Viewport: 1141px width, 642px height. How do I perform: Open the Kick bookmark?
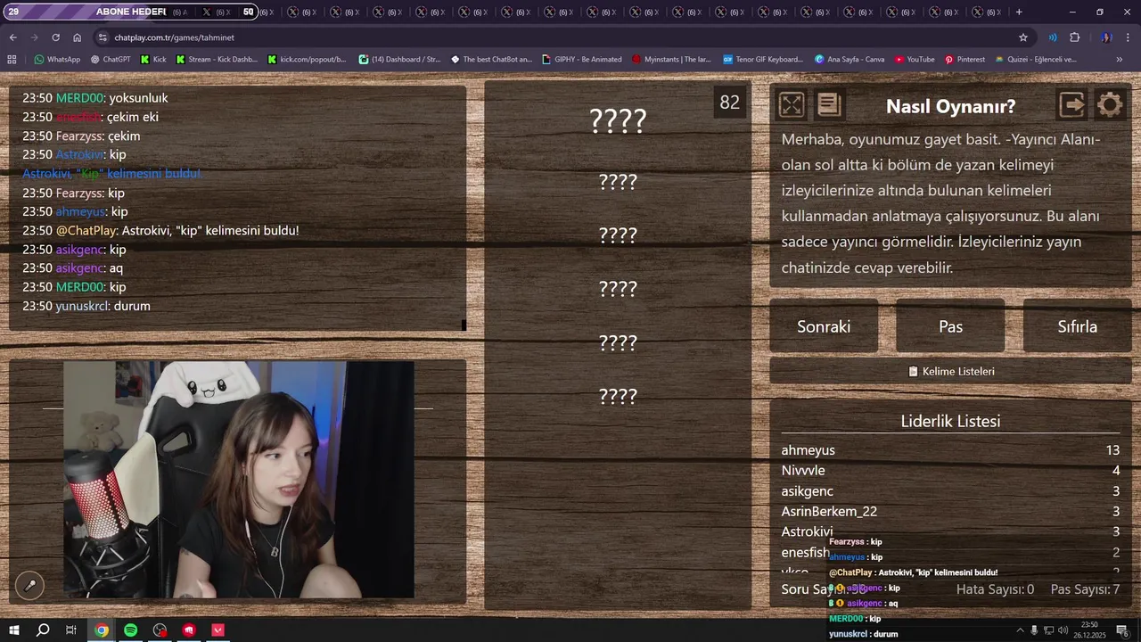click(153, 60)
